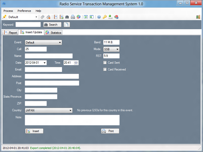The width and height of the screenshot is (203, 152).
Task: Click the RST field showing 5-9
Action: (111, 56)
